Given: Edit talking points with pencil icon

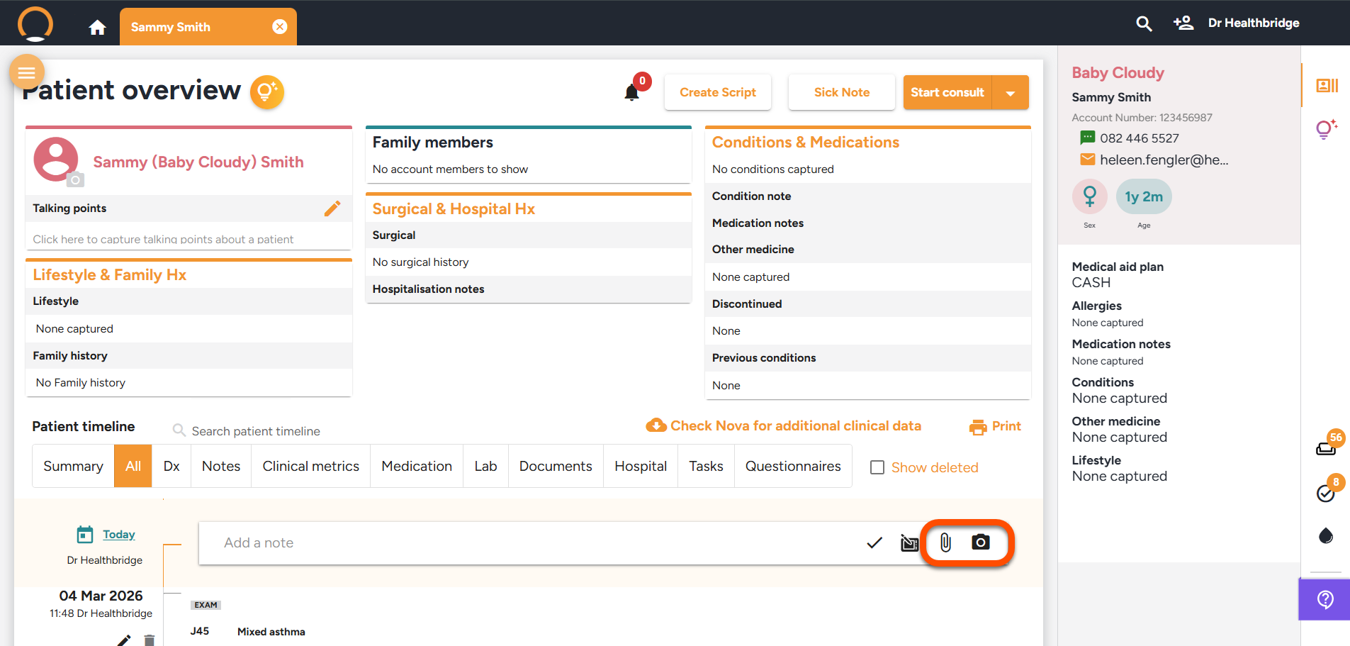Looking at the screenshot, I should click(x=332, y=208).
